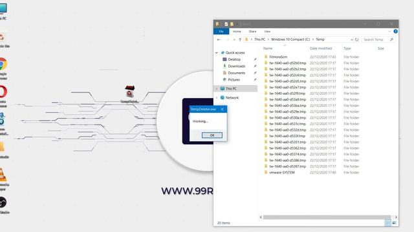Viewport: 414px width, 232px height.
Task: Click '20 items' status bar text
Action: click(223, 223)
